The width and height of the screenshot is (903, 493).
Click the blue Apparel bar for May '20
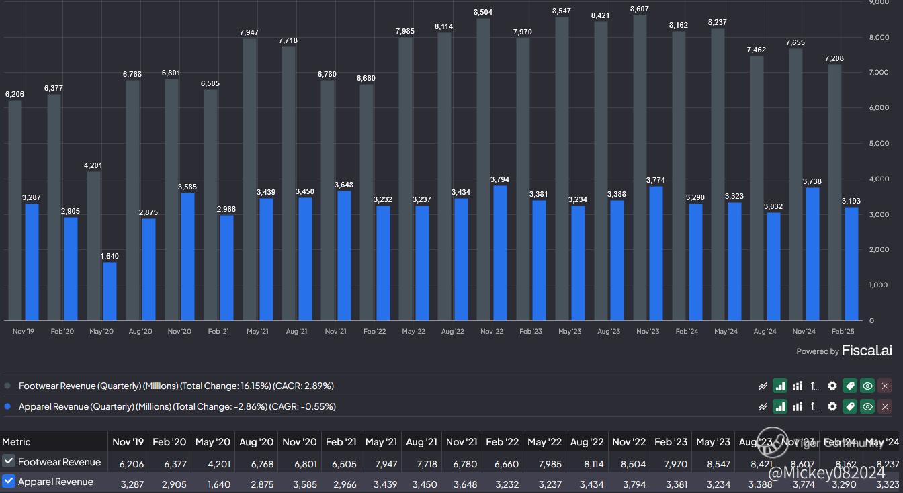110,291
